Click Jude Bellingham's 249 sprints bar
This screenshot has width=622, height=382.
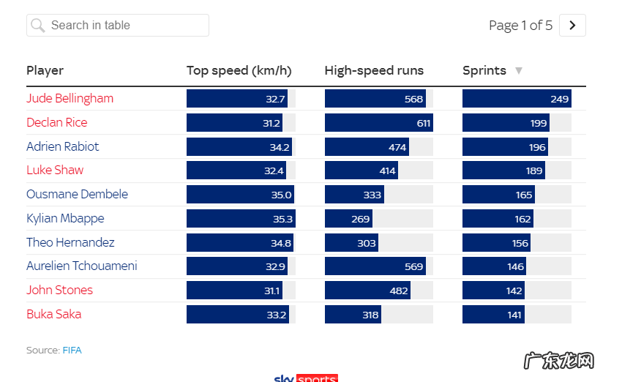tap(517, 99)
